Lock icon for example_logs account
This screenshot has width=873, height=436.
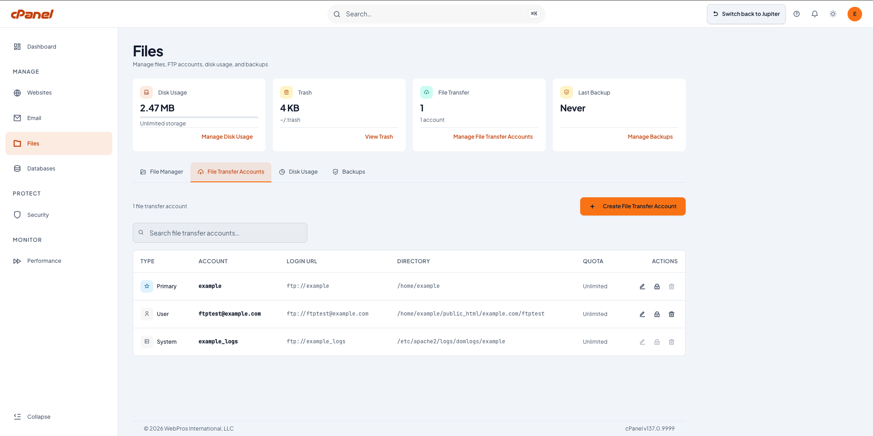coord(657,342)
